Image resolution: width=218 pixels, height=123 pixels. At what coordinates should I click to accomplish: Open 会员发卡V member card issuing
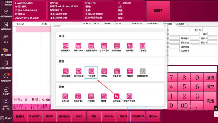66,47
